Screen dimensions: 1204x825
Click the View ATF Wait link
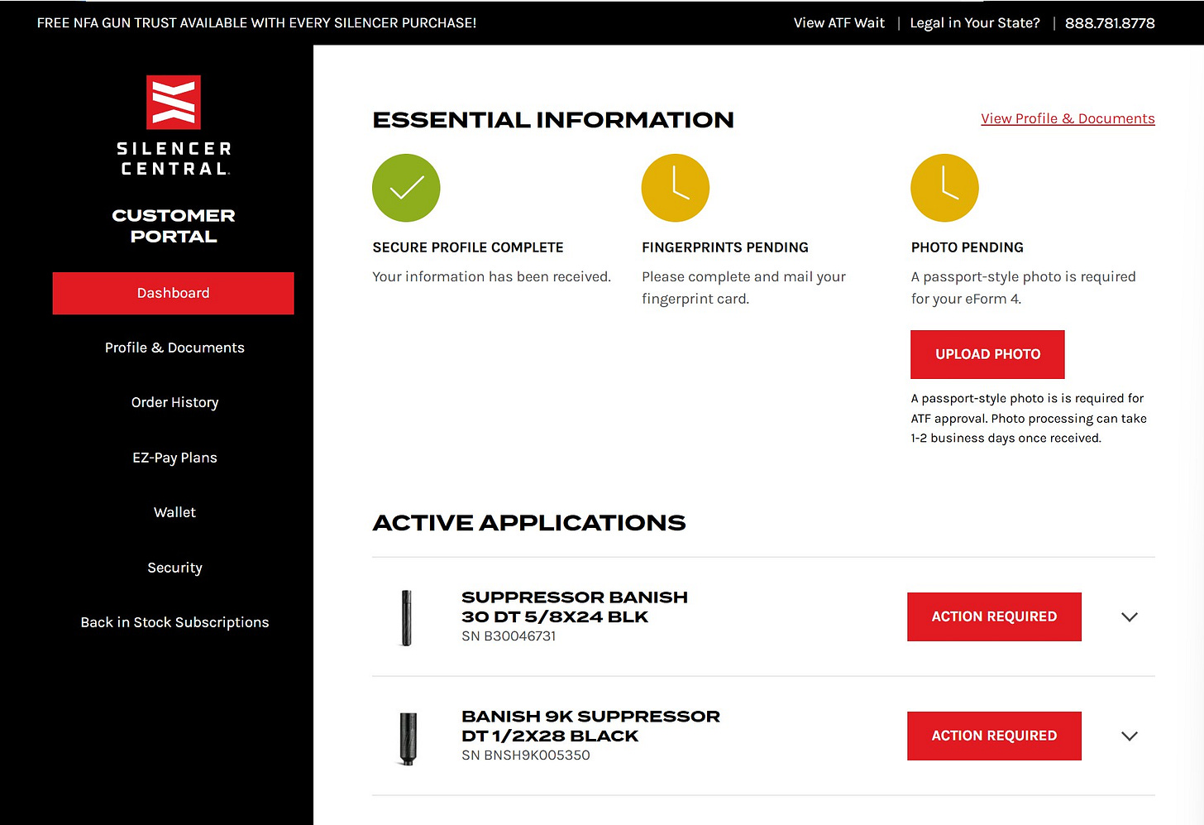pyautogui.click(x=838, y=23)
